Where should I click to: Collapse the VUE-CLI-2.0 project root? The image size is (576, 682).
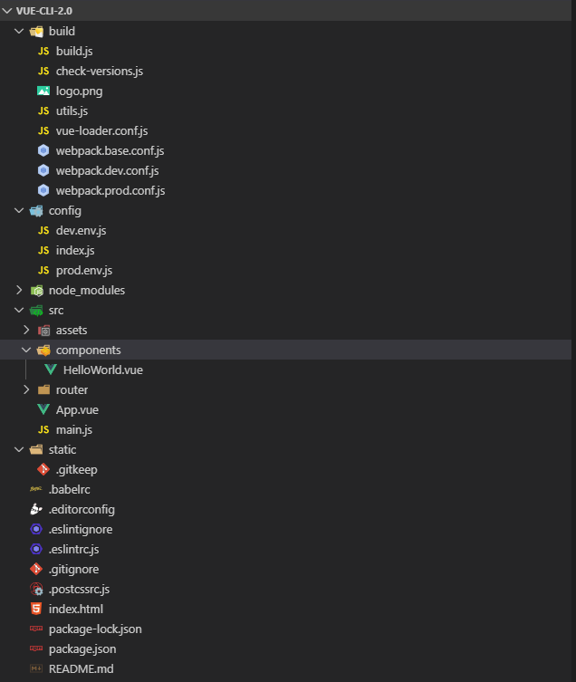point(8,10)
